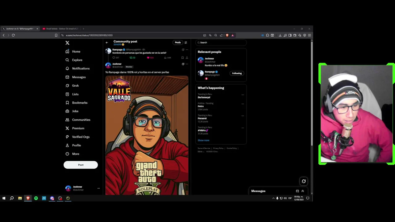The height and width of the screenshot is (222, 395).
Task: Open Jeohmer in Relevant people
Action: (x=209, y=59)
